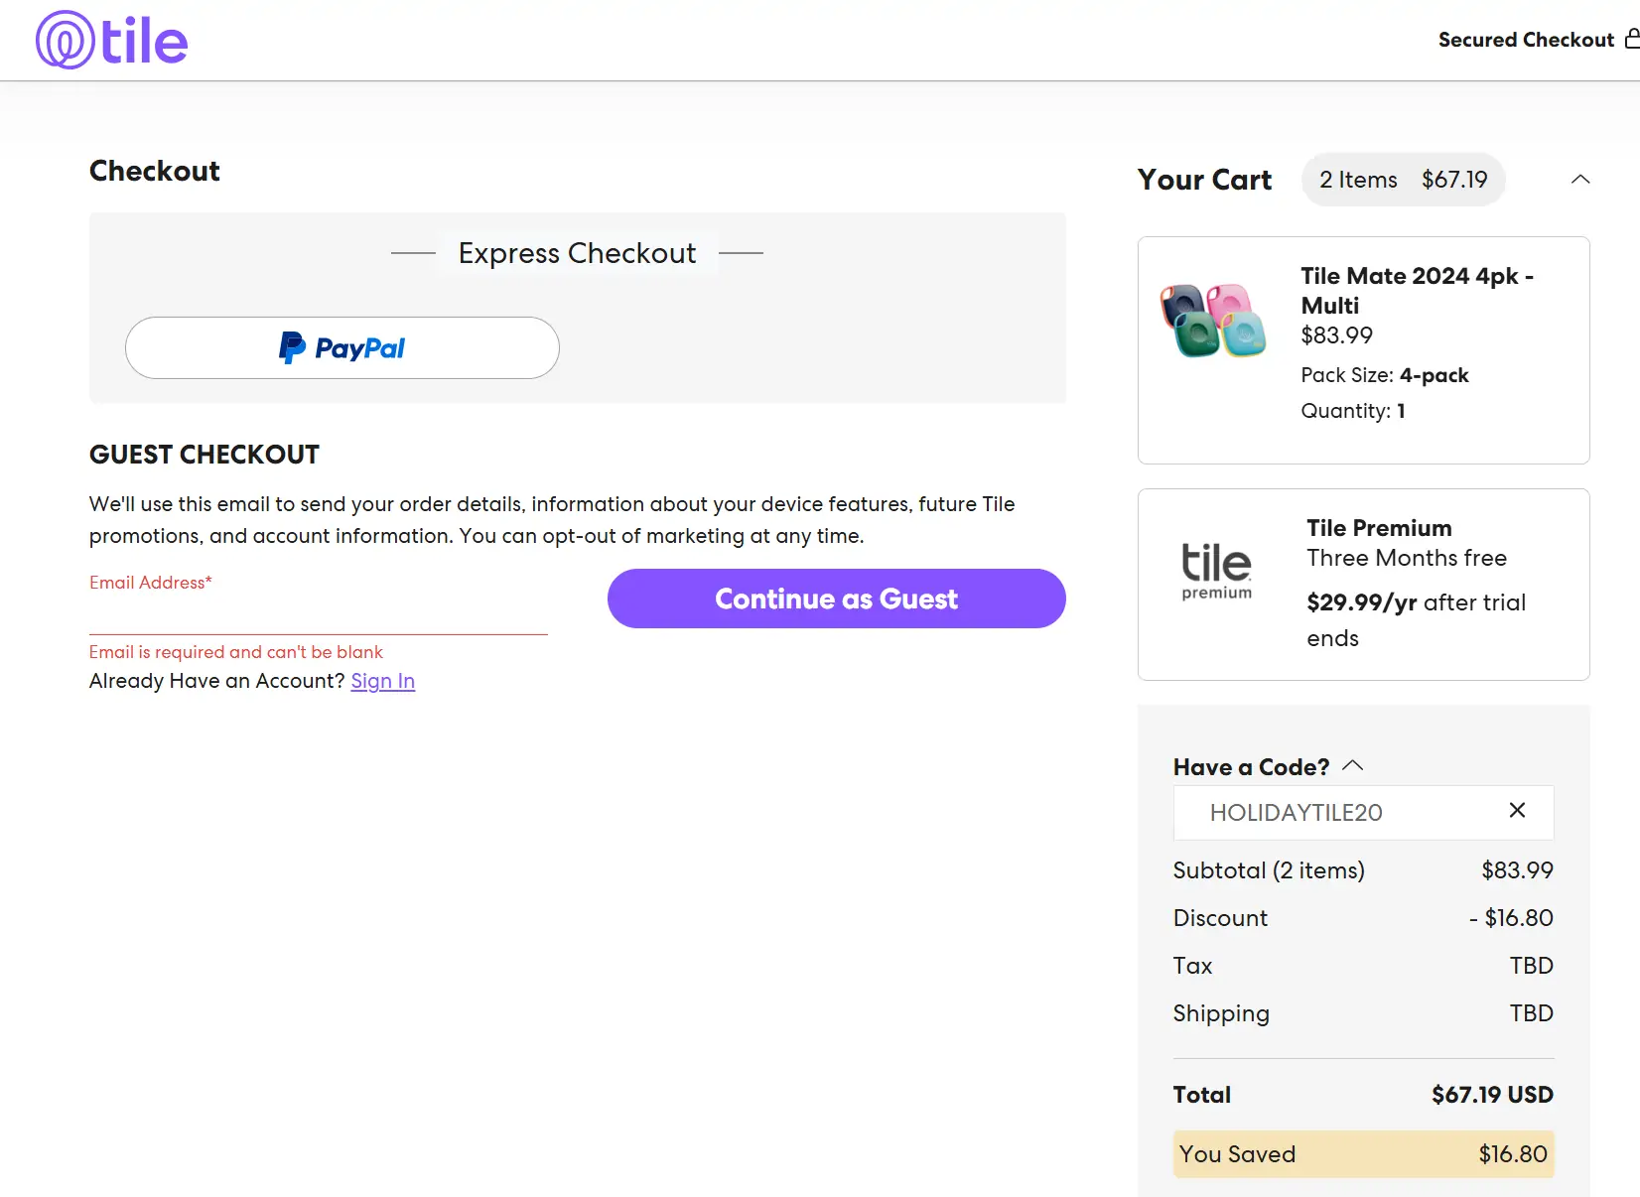The height and width of the screenshot is (1197, 1640).
Task: Remove HOLIDAYTILE20 code with X icon
Action: [x=1516, y=811]
